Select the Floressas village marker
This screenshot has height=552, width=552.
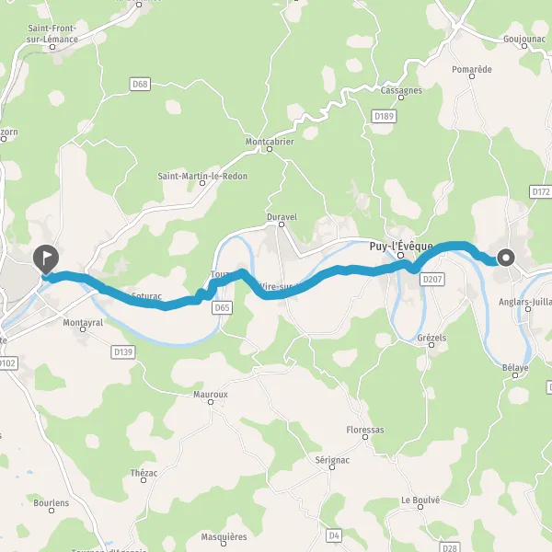[365, 437]
